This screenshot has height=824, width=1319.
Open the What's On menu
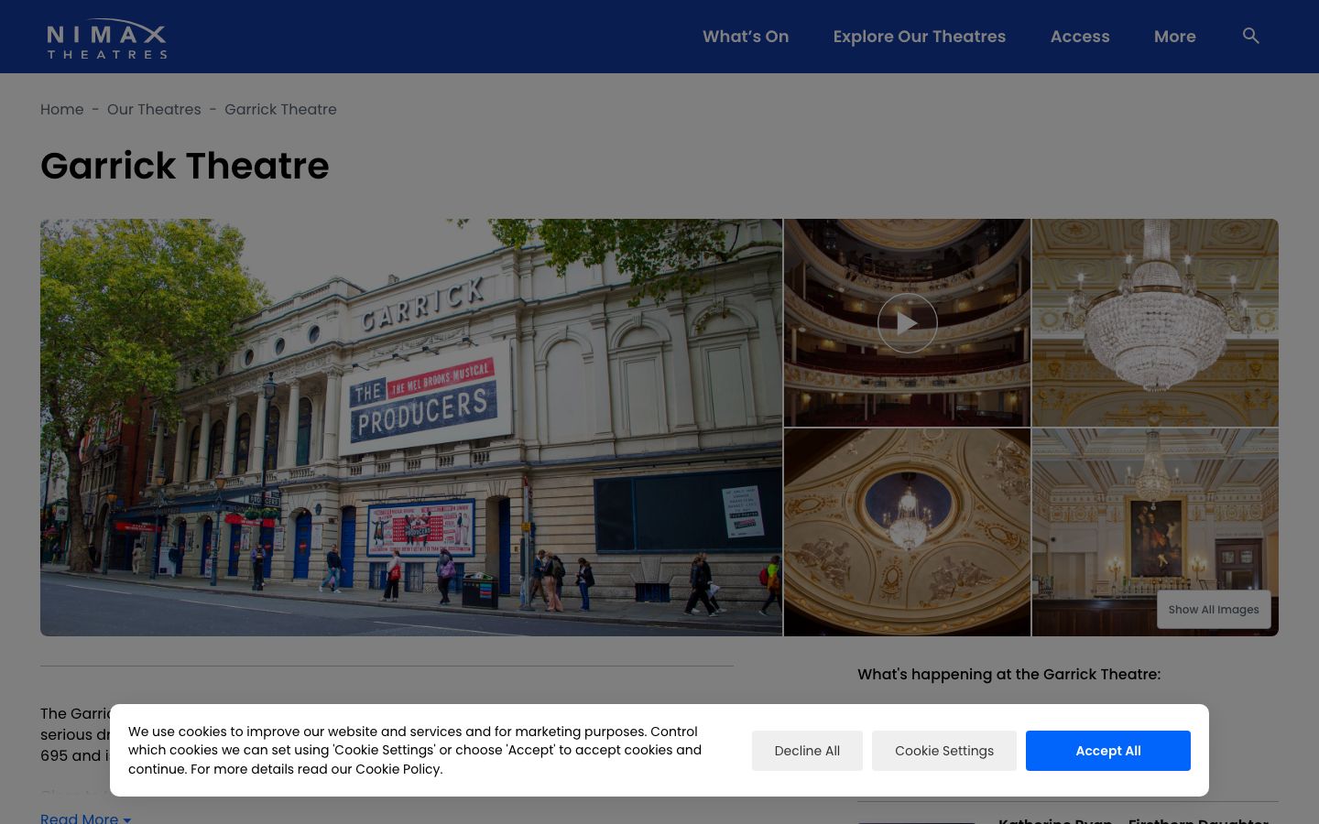pos(746,37)
